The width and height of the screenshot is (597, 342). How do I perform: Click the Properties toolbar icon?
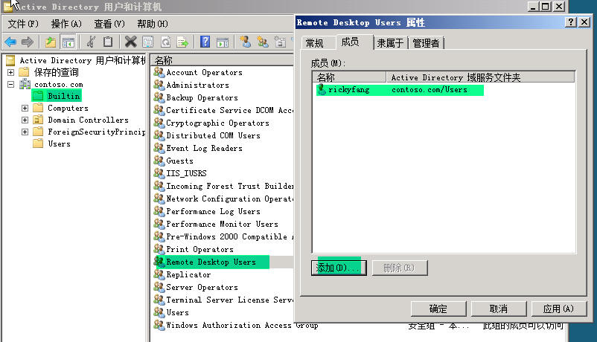point(147,42)
